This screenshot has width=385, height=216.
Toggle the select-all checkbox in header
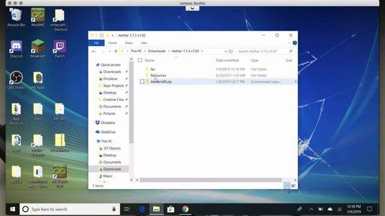[x=140, y=60]
